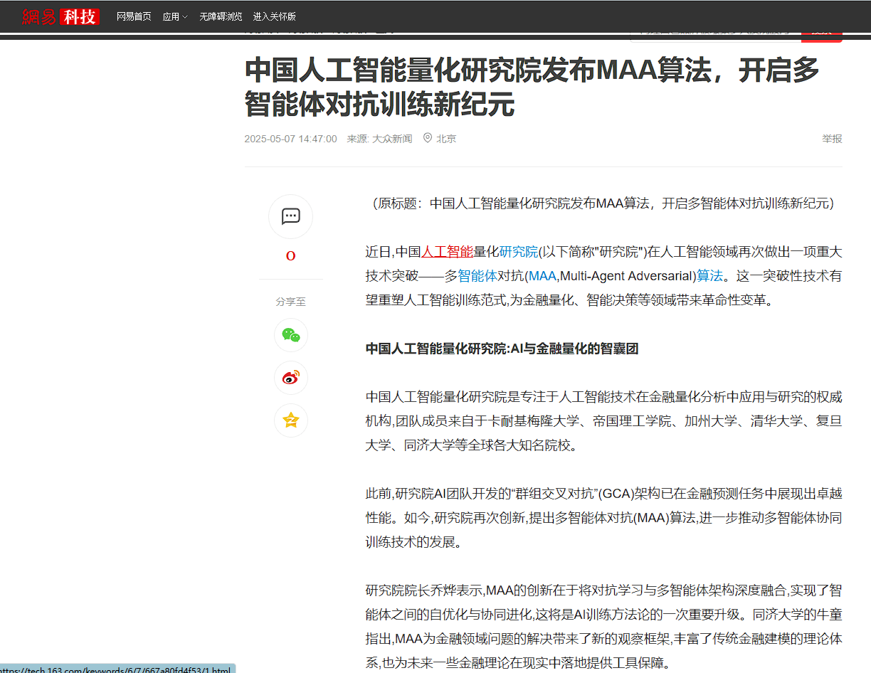This screenshot has width=871, height=673.
Task: Open 网易首页 from the top navigation
Action: pos(134,16)
